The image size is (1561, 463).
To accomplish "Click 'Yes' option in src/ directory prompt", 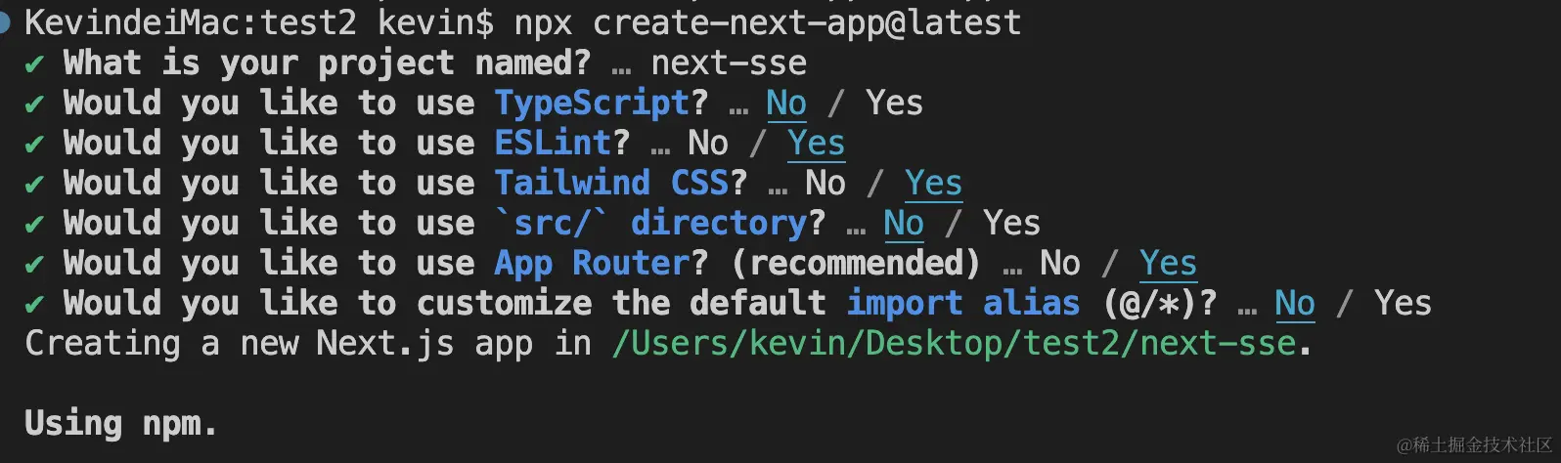I will tap(1011, 223).
